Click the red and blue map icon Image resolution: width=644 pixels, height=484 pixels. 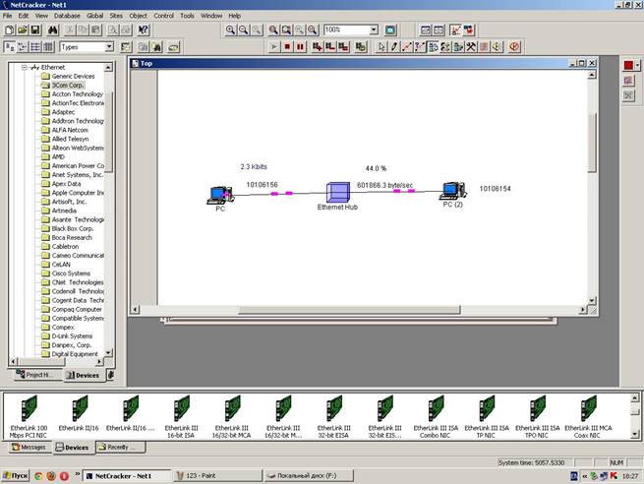point(469,30)
